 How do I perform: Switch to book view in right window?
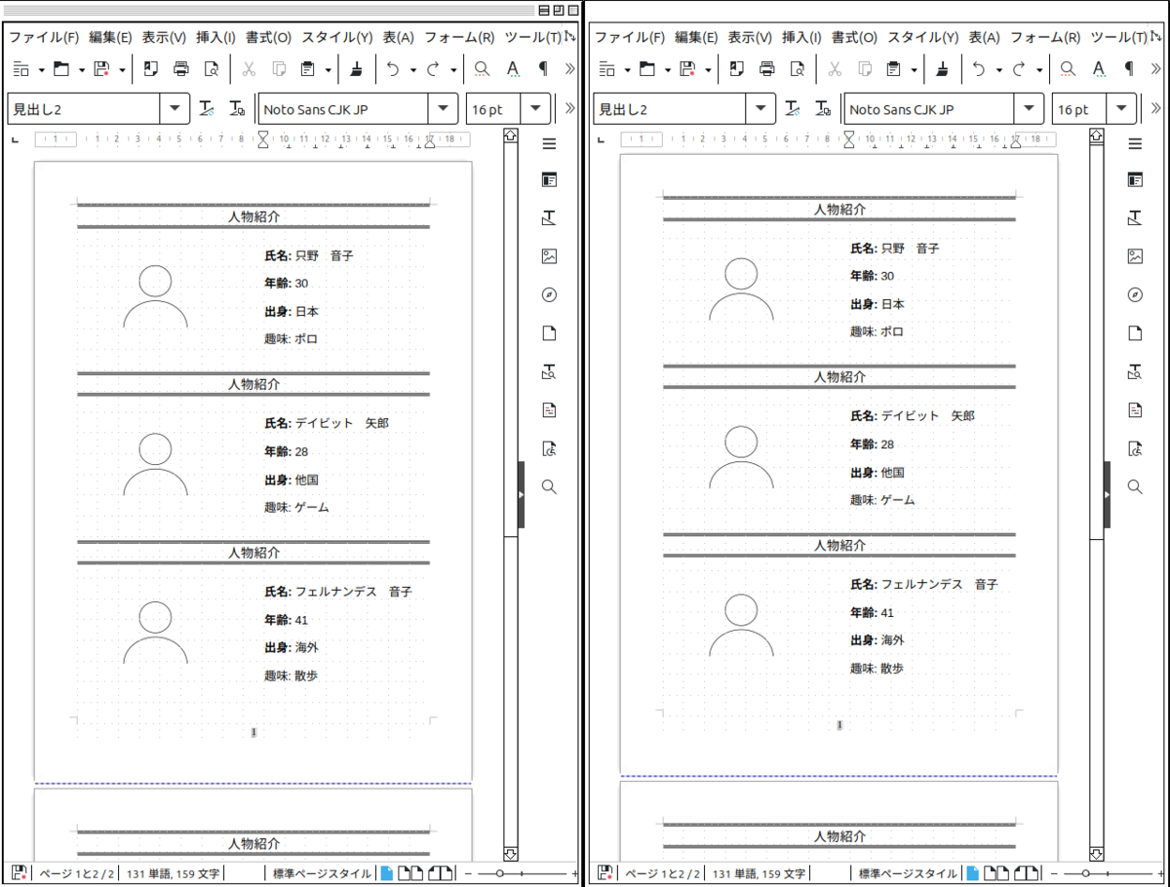[1027, 873]
